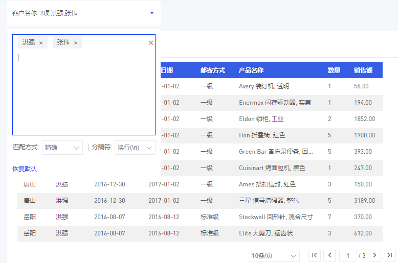Click the 产品名称 column header
Viewport: 398px width, 263px height.
(x=251, y=70)
